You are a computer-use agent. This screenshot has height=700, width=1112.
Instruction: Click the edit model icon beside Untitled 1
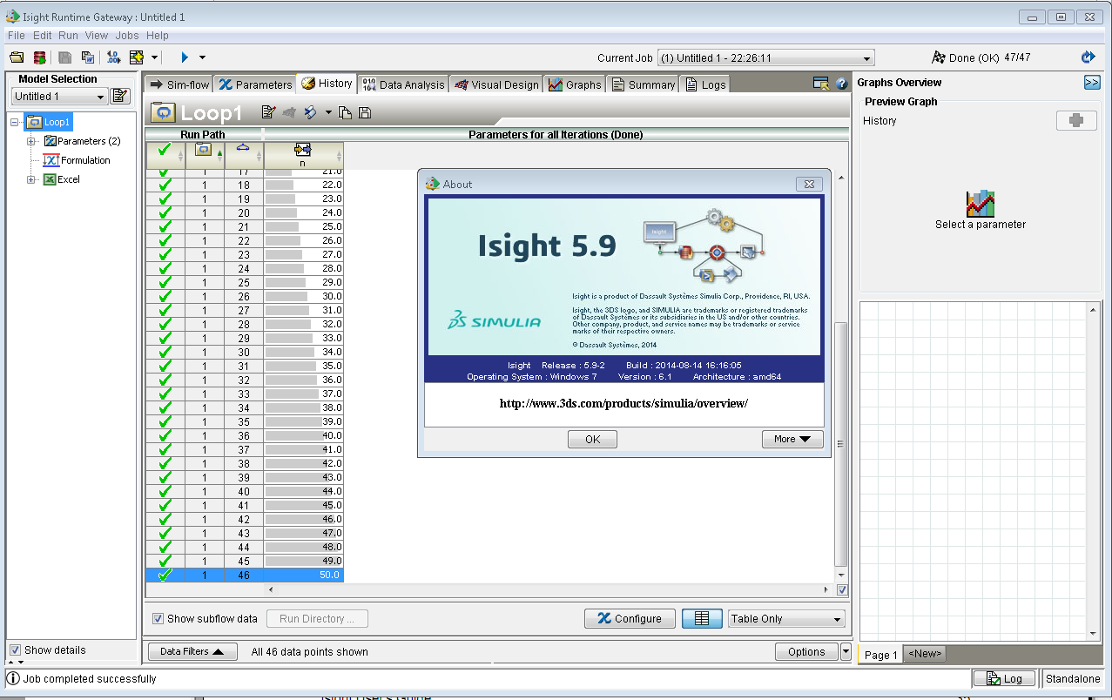pyautogui.click(x=120, y=96)
